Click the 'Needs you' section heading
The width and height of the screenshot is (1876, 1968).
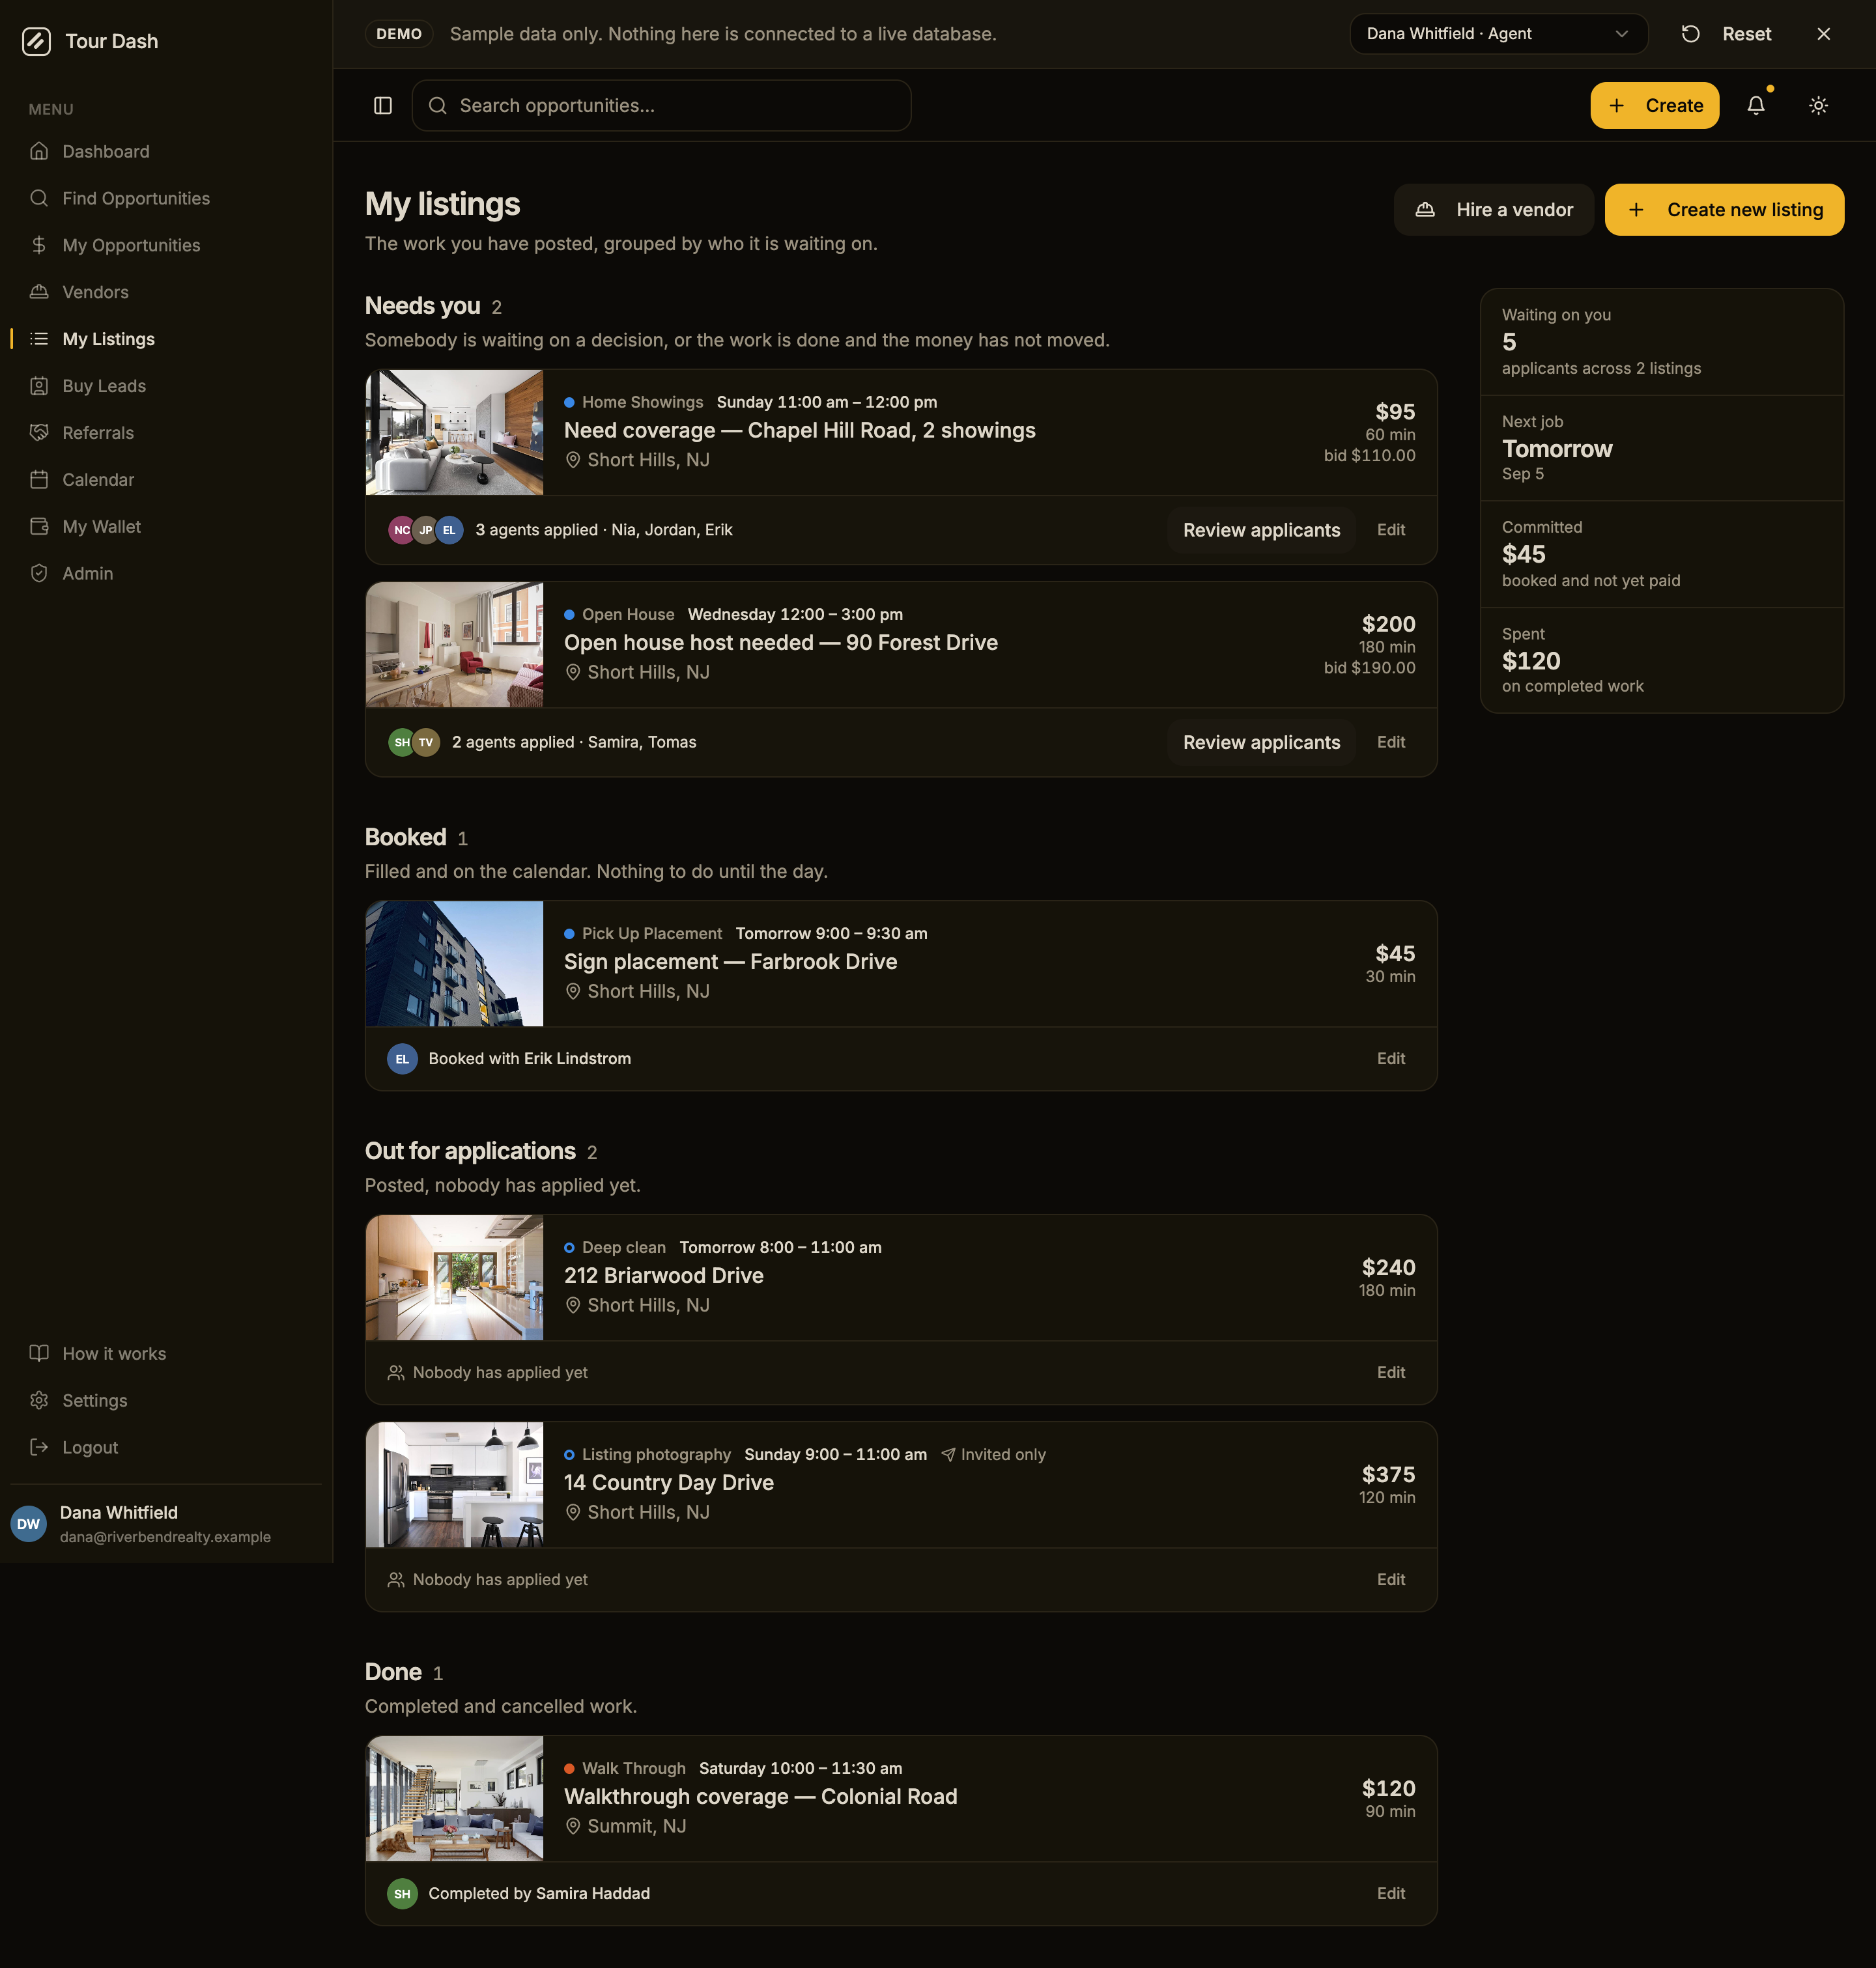point(422,306)
